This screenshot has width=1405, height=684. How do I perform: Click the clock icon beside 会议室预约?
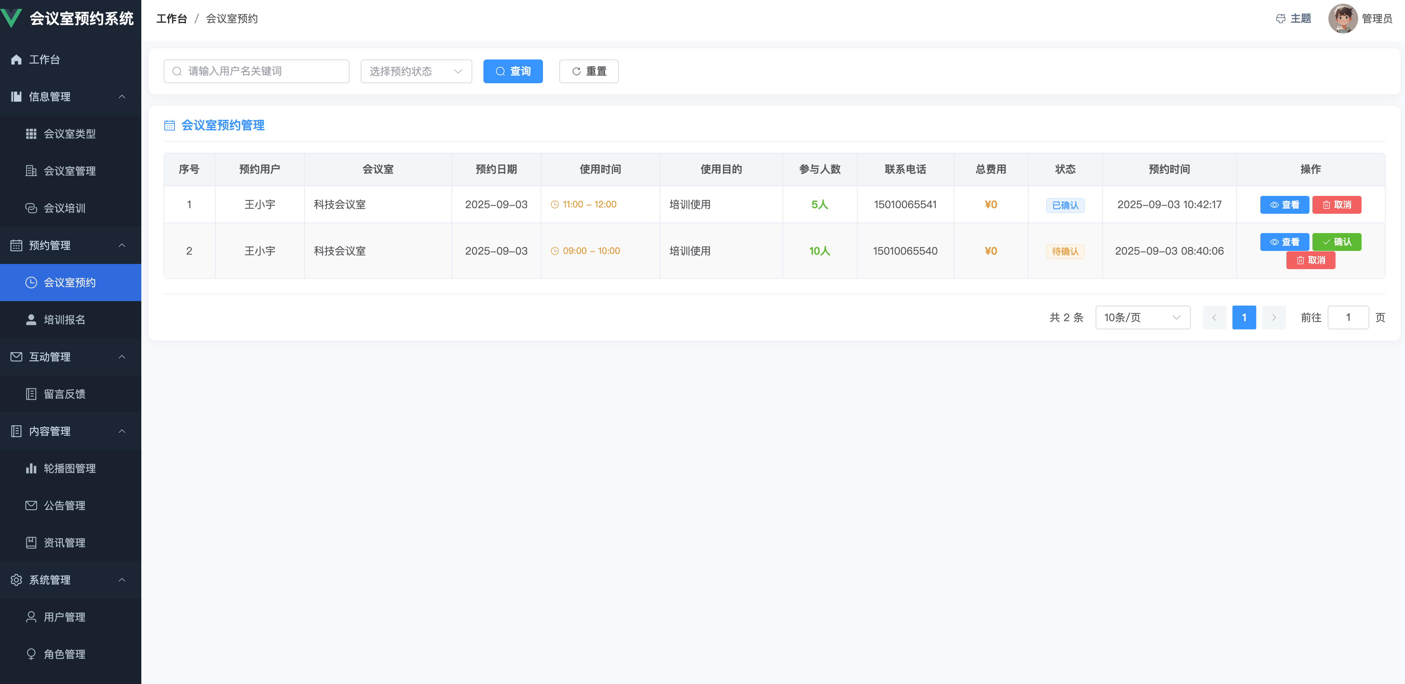tap(31, 282)
